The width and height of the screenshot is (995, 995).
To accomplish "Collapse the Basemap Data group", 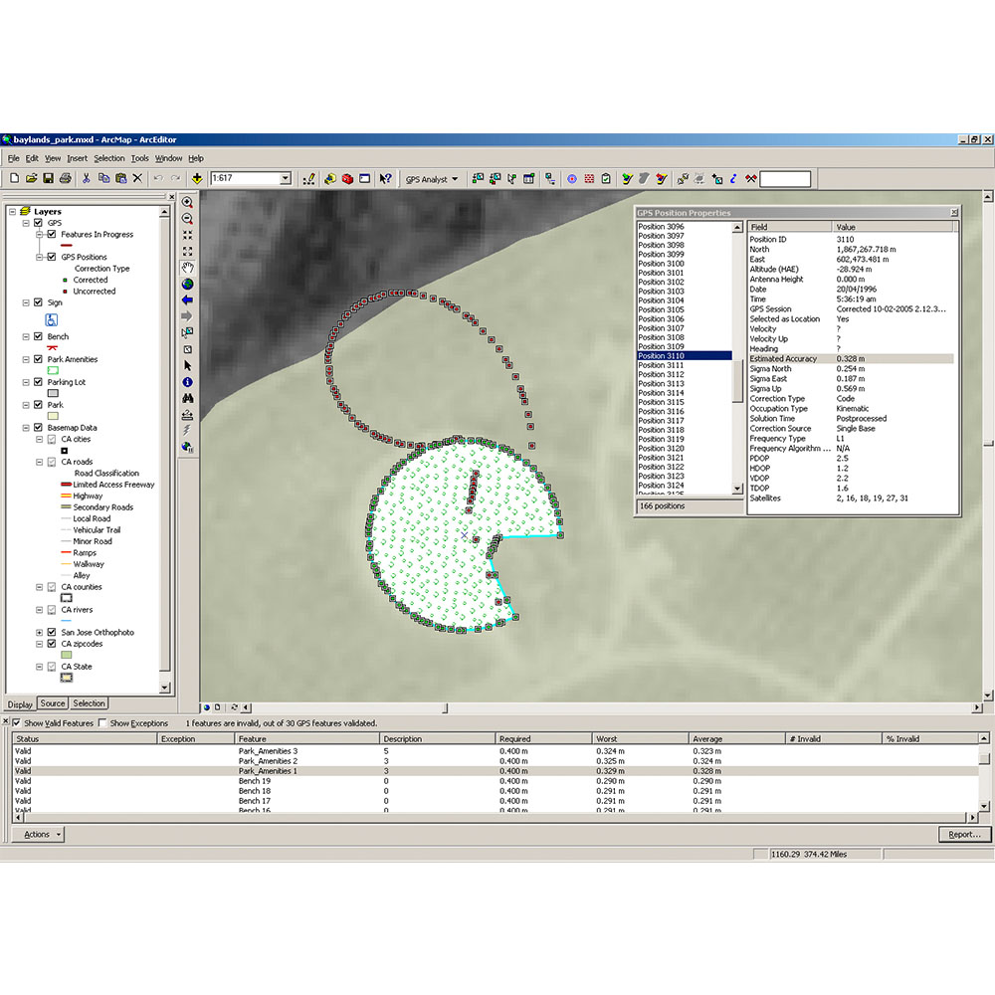I will (26, 428).
